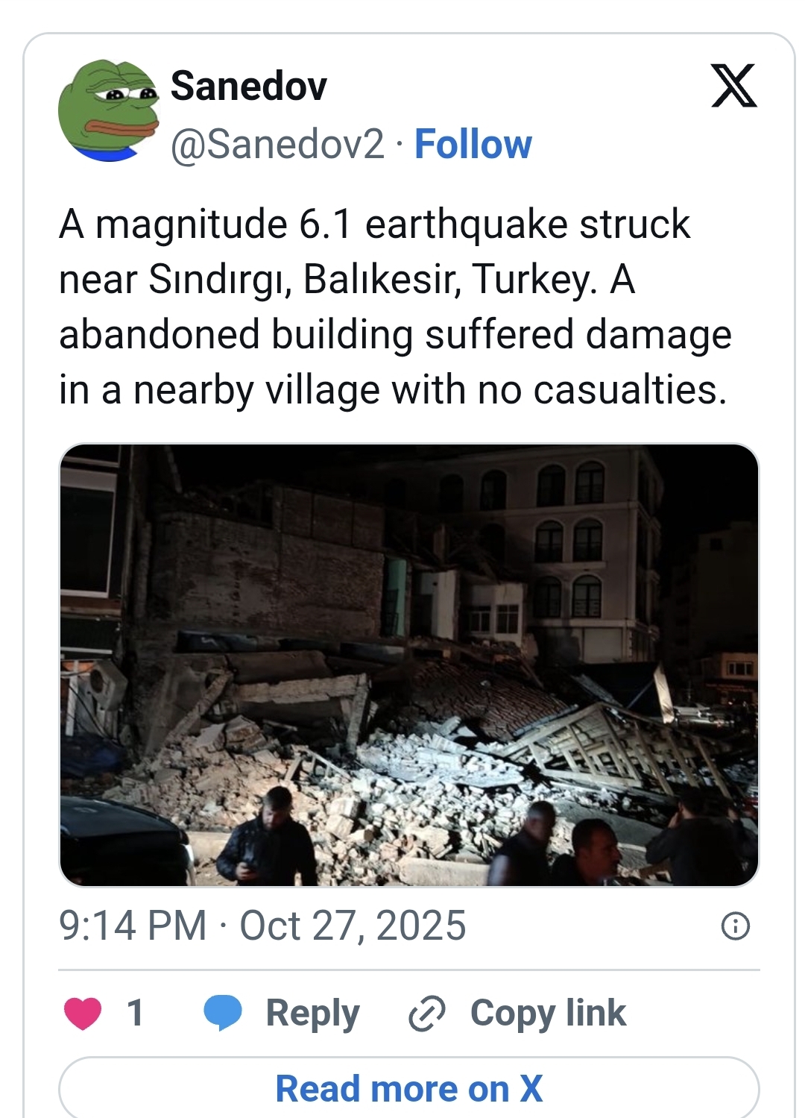Open the earthquake rubble photo
Viewport: 805px width, 1118px height.
click(408, 665)
